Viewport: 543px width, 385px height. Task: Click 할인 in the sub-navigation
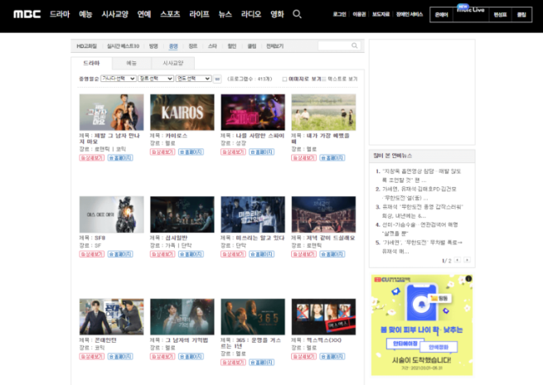(x=231, y=46)
